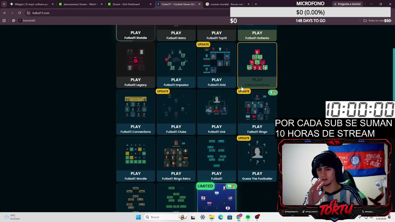Switch to the Stream - Kick Dashboard tab
This screenshot has height=222, width=395.
129,4
